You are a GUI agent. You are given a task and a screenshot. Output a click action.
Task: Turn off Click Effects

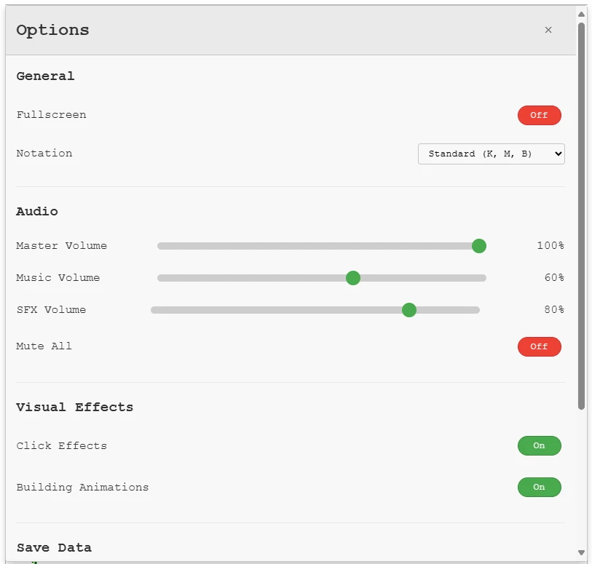[x=539, y=445]
